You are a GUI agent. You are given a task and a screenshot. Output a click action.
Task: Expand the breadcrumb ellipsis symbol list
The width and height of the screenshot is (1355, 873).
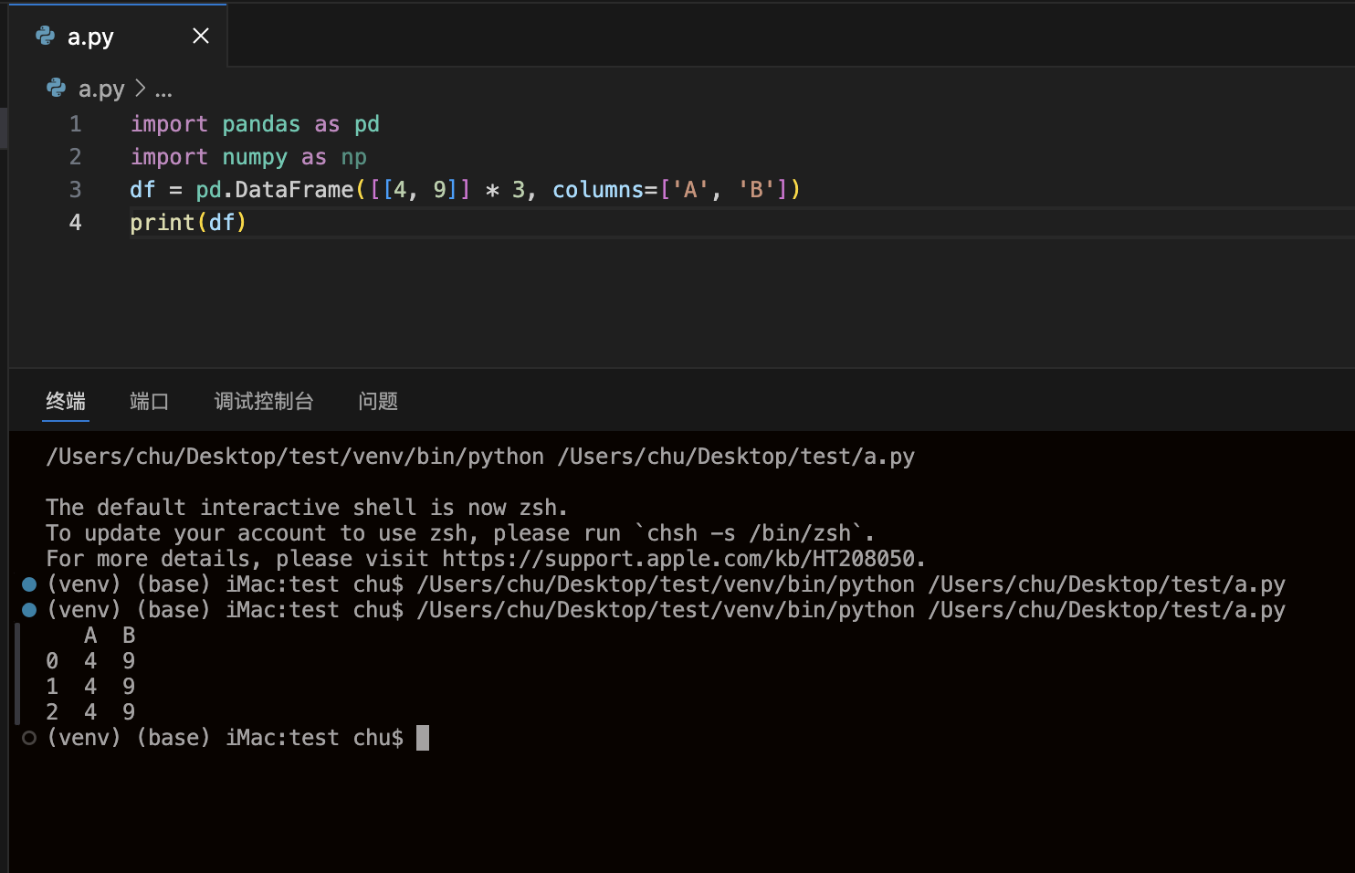(x=163, y=90)
